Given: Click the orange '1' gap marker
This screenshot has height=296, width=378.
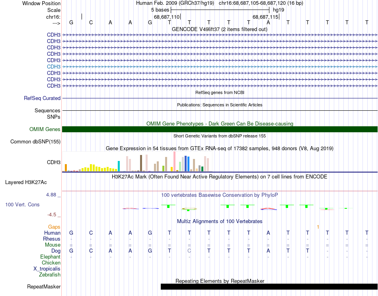Looking at the screenshot, I should tap(318, 227).
